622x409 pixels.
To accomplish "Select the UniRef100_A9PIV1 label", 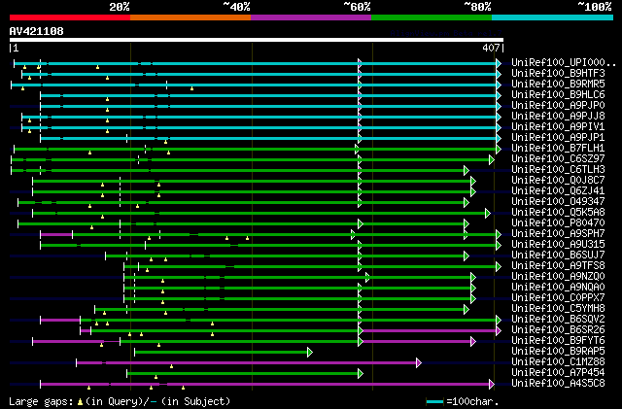I will (558, 127).
